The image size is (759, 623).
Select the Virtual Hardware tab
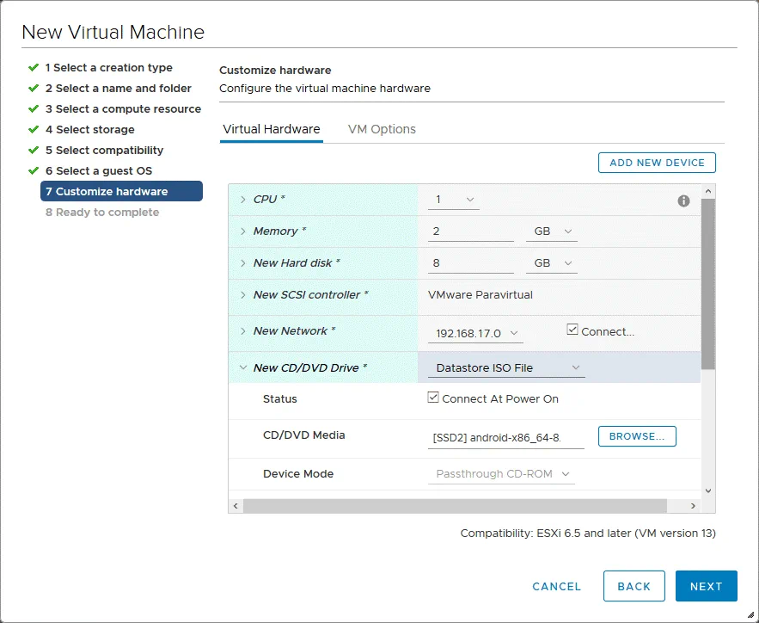tap(271, 129)
